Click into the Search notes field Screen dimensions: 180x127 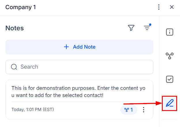click(84, 67)
